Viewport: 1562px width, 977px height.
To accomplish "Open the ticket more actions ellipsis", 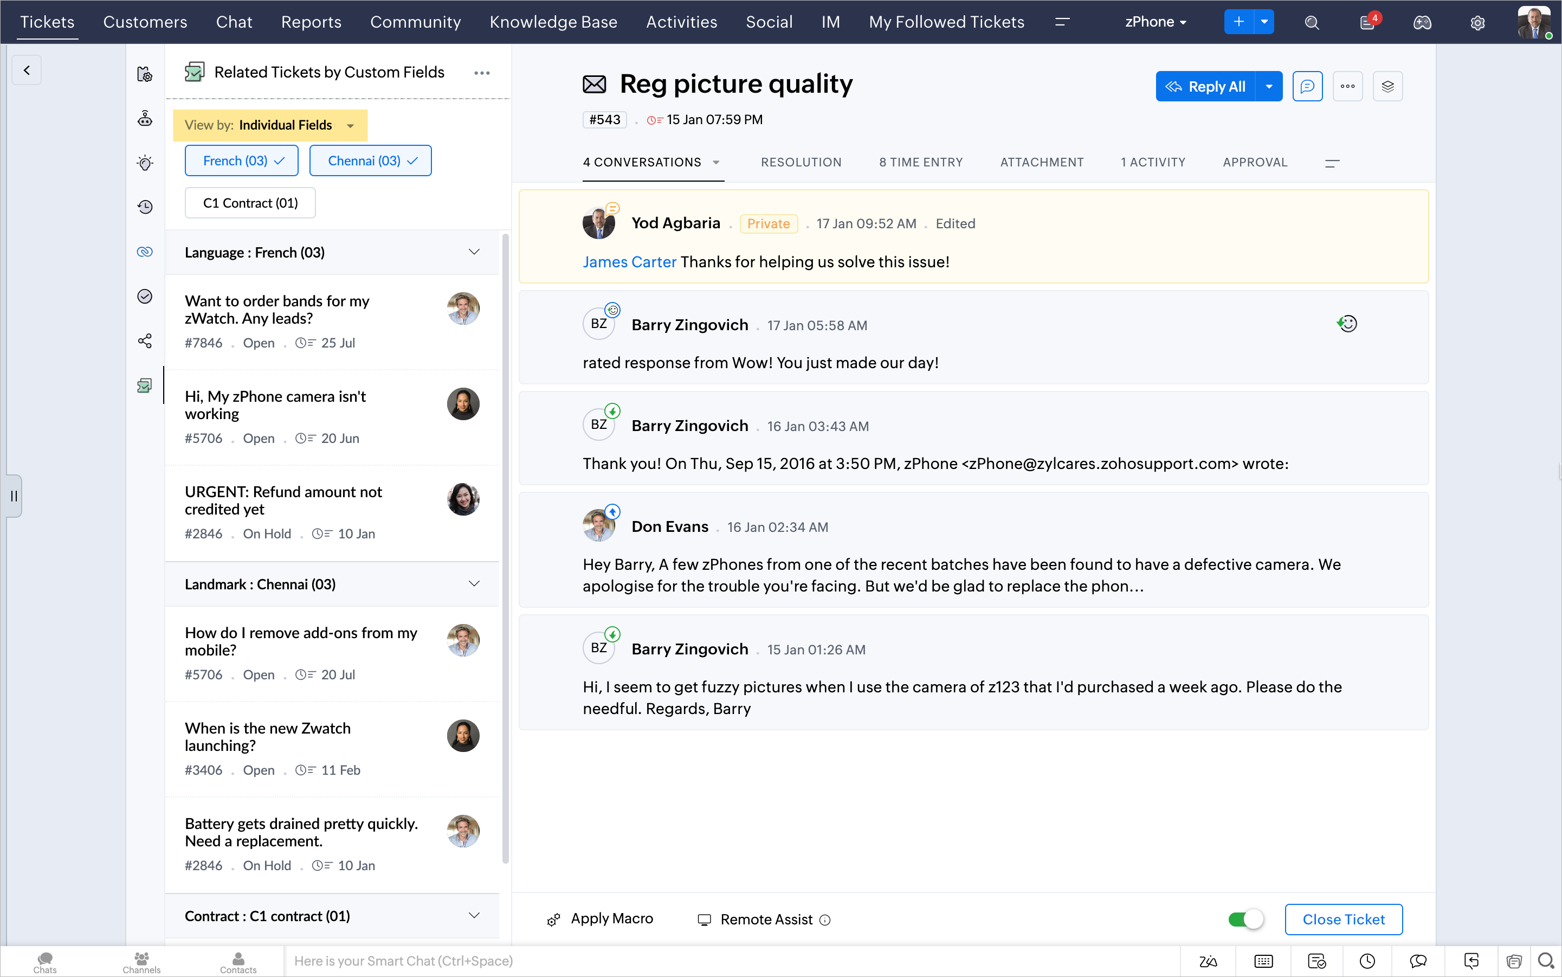I will [1347, 86].
